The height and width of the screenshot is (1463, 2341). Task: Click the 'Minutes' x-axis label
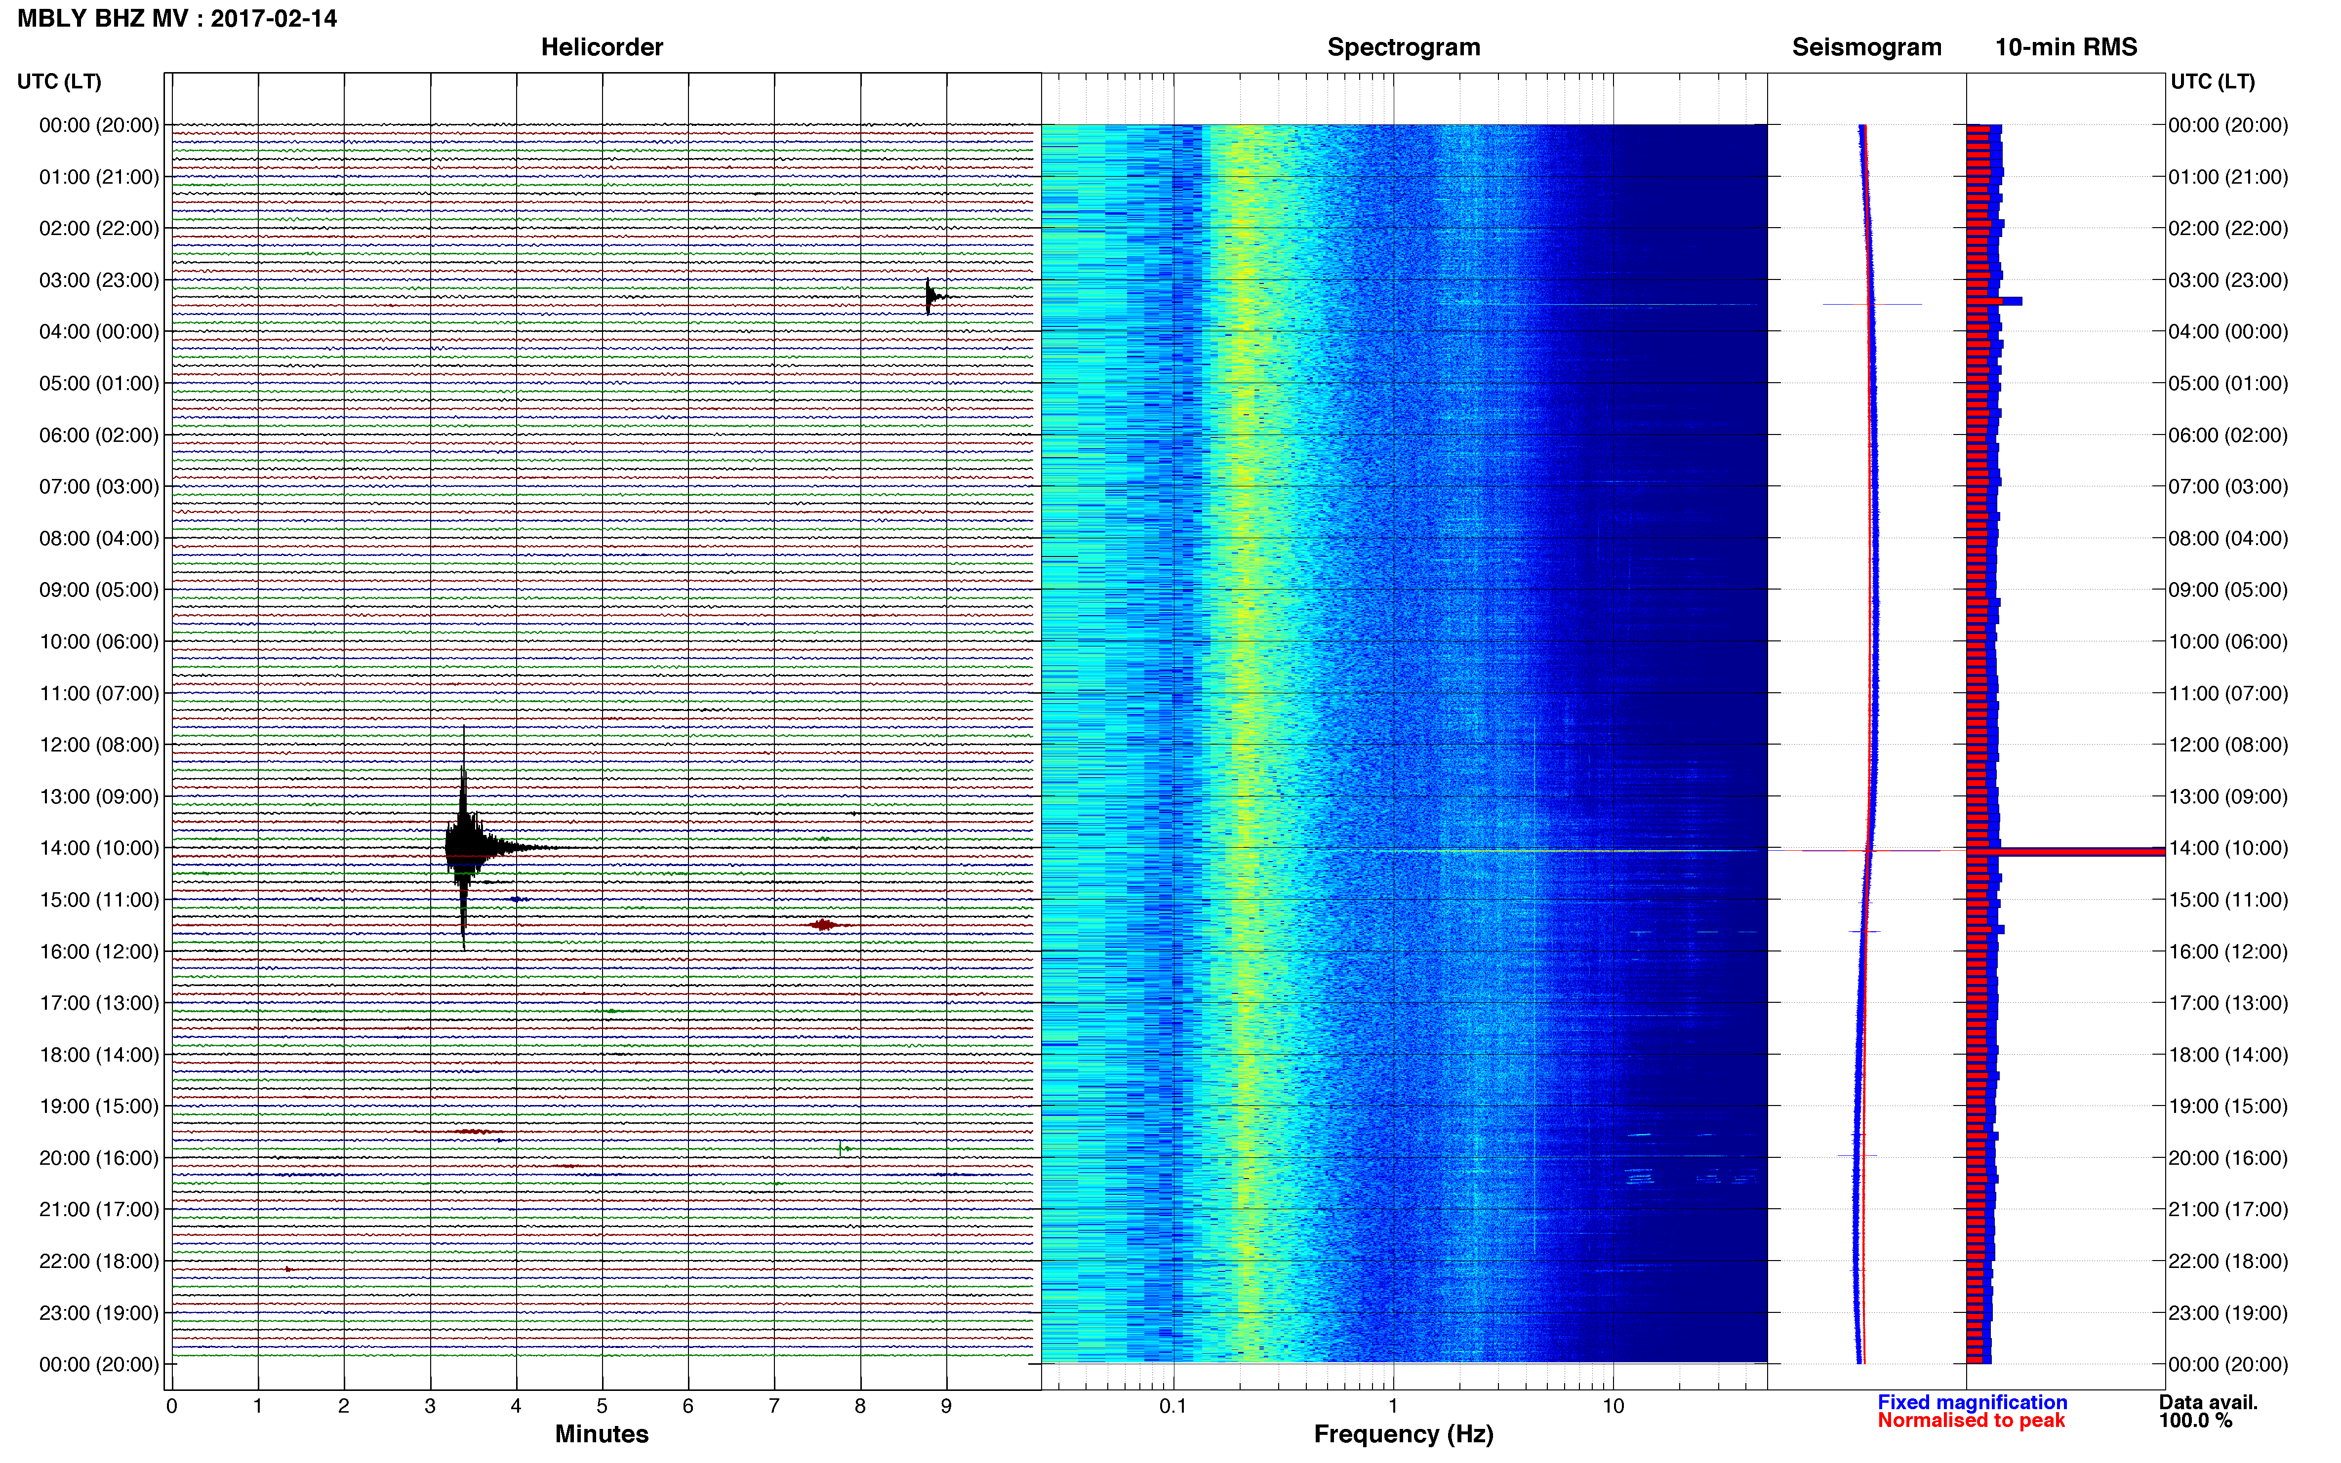tap(601, 1434)
